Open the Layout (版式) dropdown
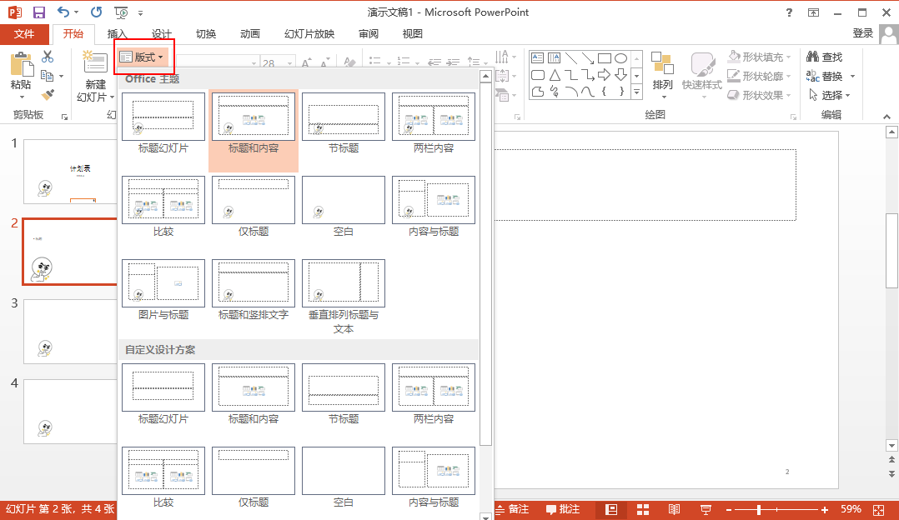 click(x=143, y=57)
